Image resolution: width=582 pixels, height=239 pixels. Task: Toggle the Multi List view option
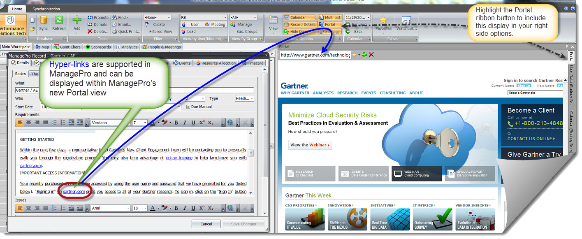(330, 18)
